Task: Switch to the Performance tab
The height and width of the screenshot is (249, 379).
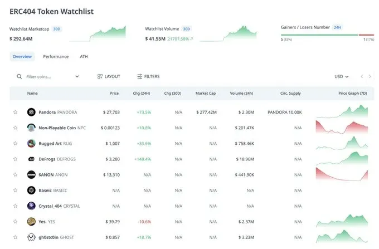Action: [56, 56]
